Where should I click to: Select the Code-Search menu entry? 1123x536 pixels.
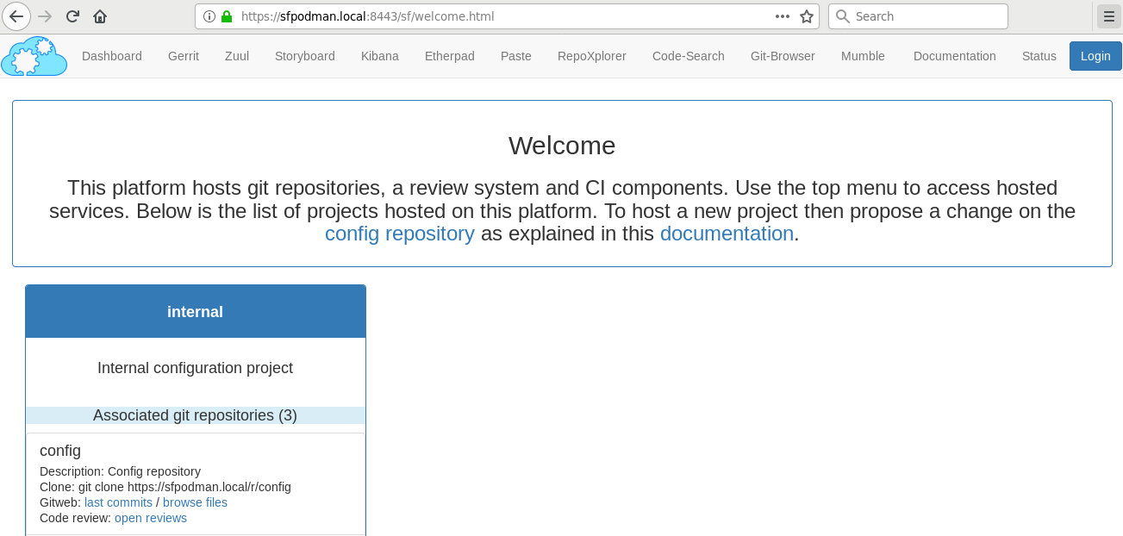click(689, 56)
